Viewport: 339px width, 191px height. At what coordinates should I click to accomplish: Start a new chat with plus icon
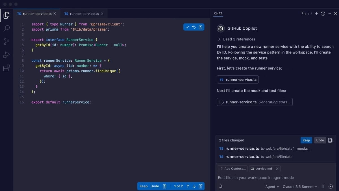point(316,14)
